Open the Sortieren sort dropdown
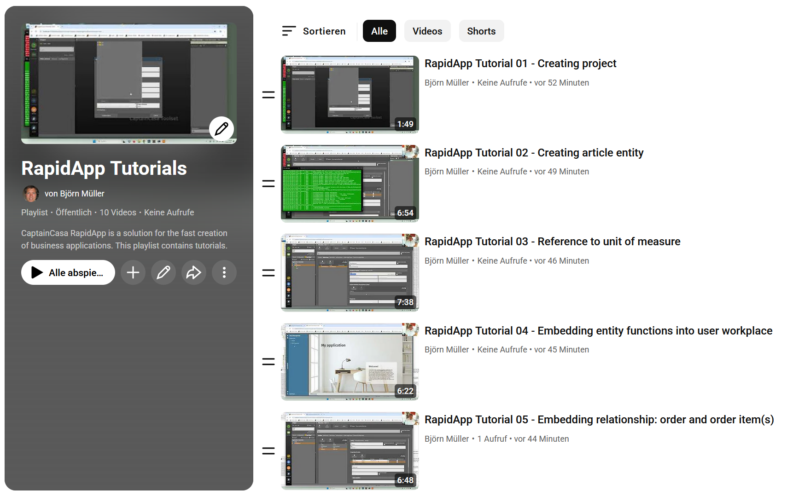Image resolution: width=793 pixels, height=496 pixels. 314,31
